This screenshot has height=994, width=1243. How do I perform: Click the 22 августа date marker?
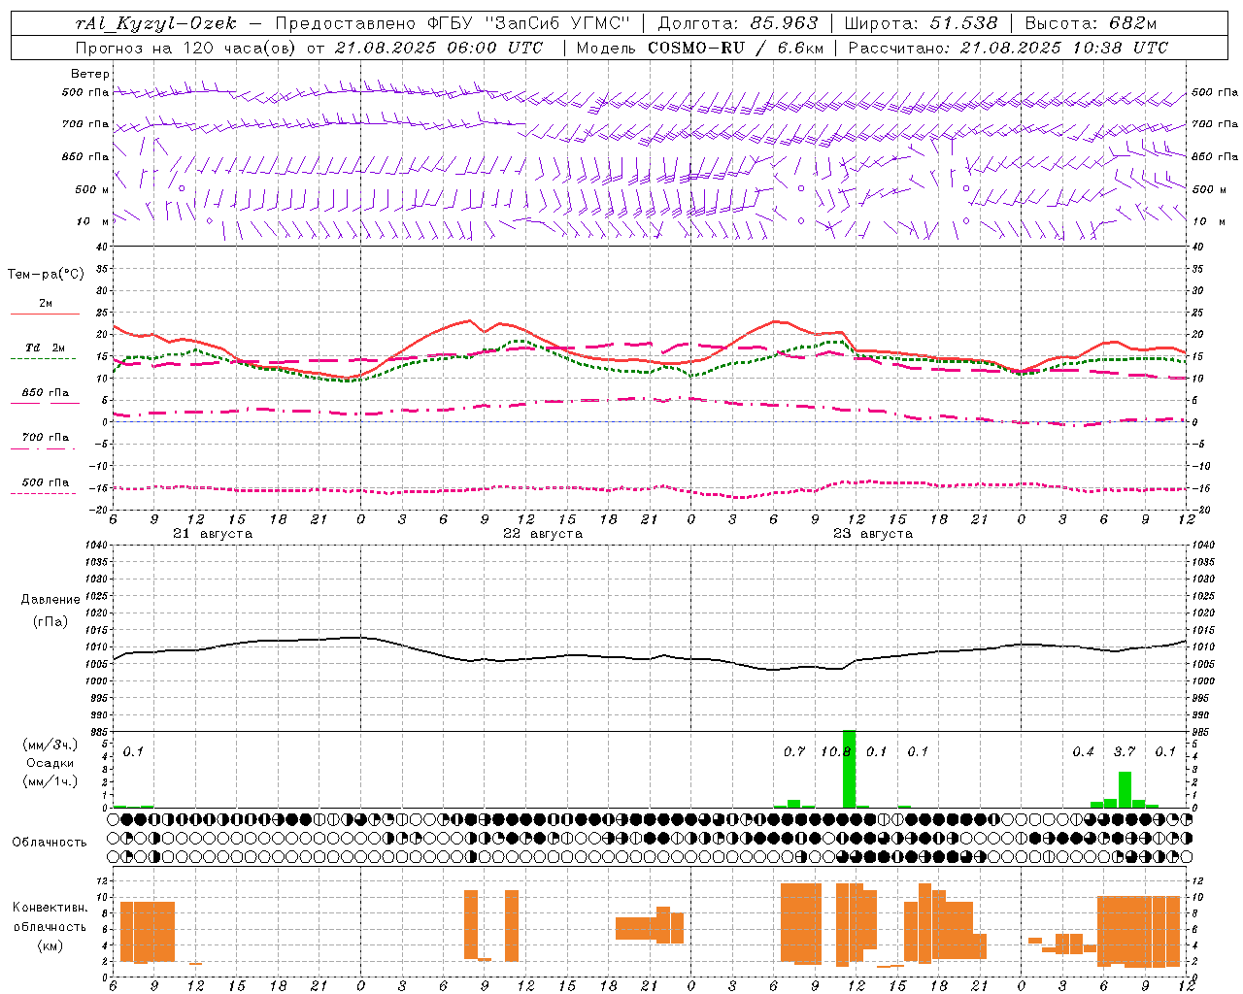tap(543, 534)
